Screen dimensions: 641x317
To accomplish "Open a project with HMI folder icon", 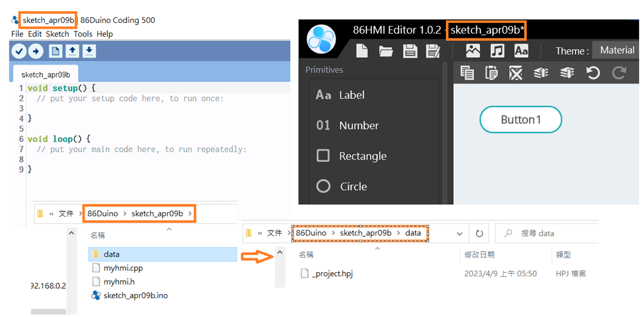I will (x=386, y=51).
